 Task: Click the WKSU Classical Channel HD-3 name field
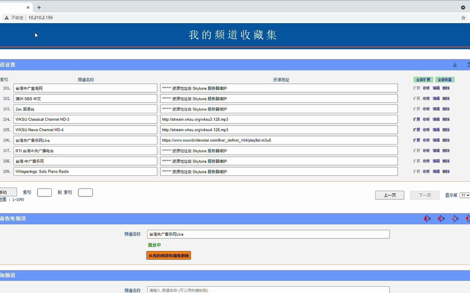click(85, 119)
